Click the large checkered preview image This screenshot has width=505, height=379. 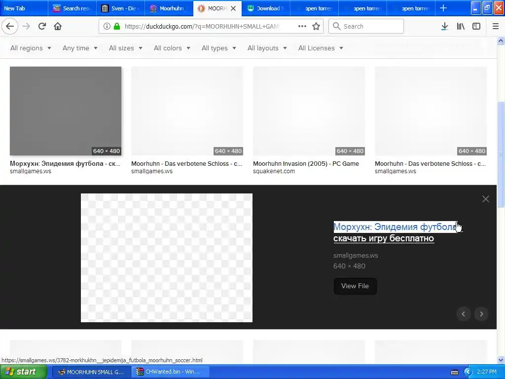point(167,258)
